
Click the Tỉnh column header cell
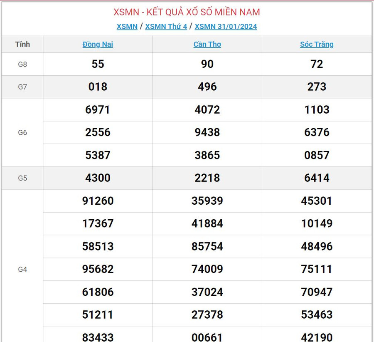pyautogui.click(x=22, y=45)
